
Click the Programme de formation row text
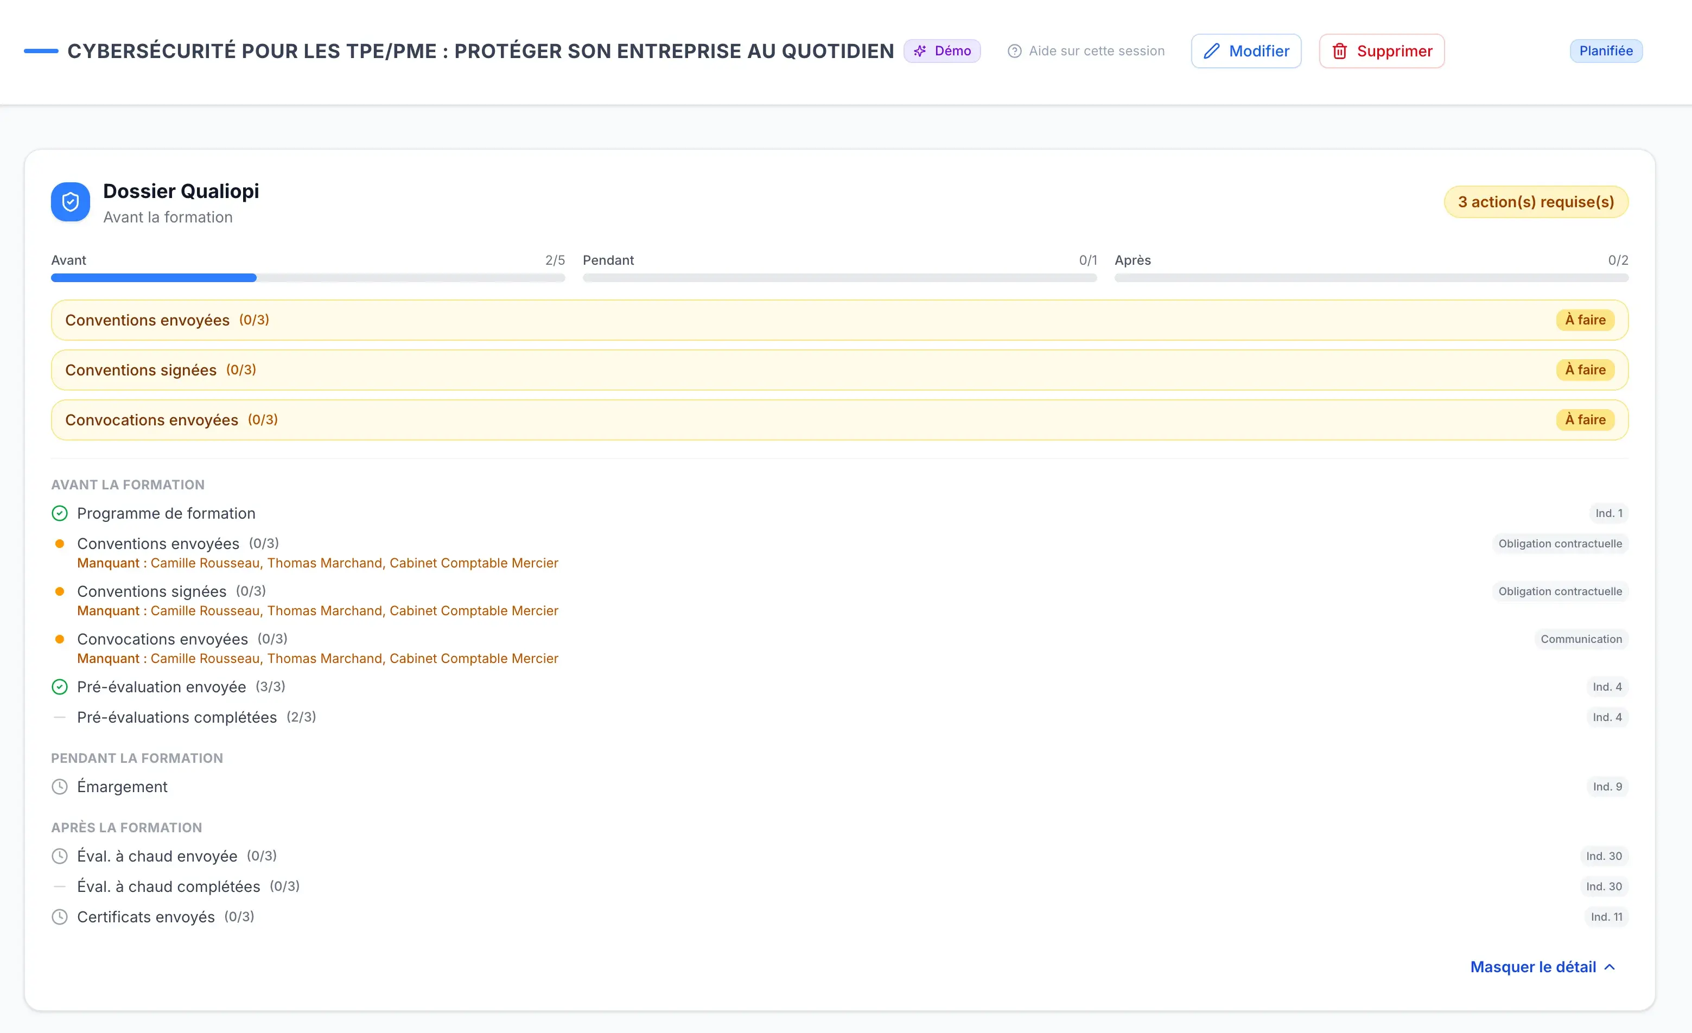click(x=166, y=513)
